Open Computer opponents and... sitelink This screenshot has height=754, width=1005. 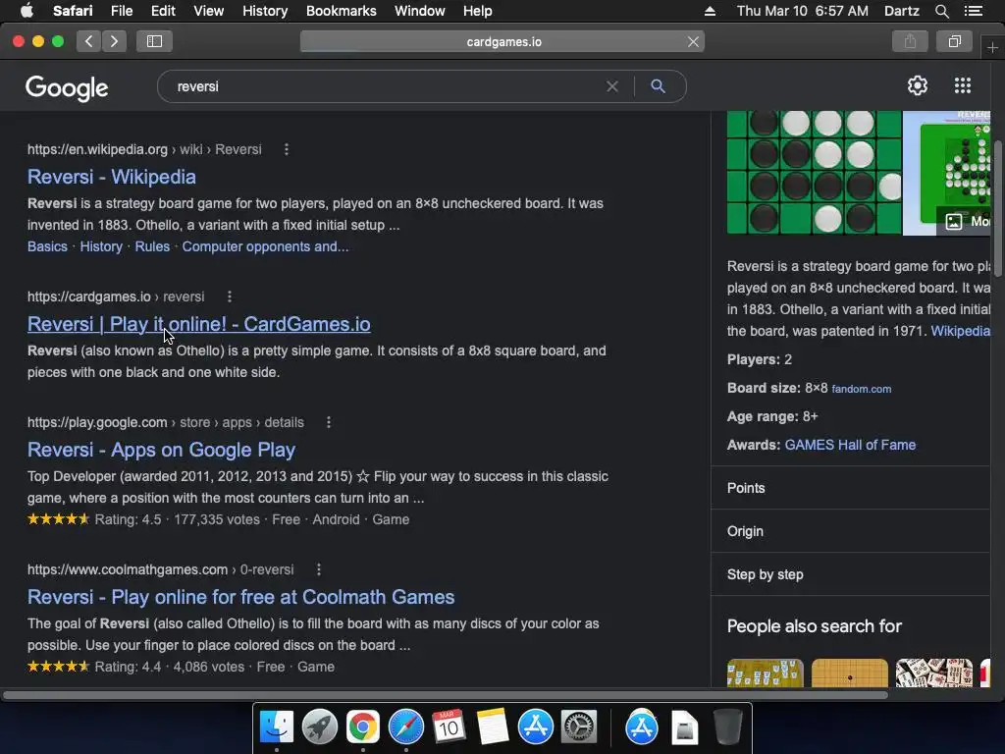(265, 246)
